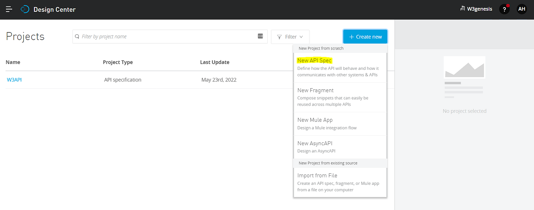Image resolution: width=534 pixels, height=210 pixels.
Task: Click the No project selected placeholder text
Action: click(465, 111)
